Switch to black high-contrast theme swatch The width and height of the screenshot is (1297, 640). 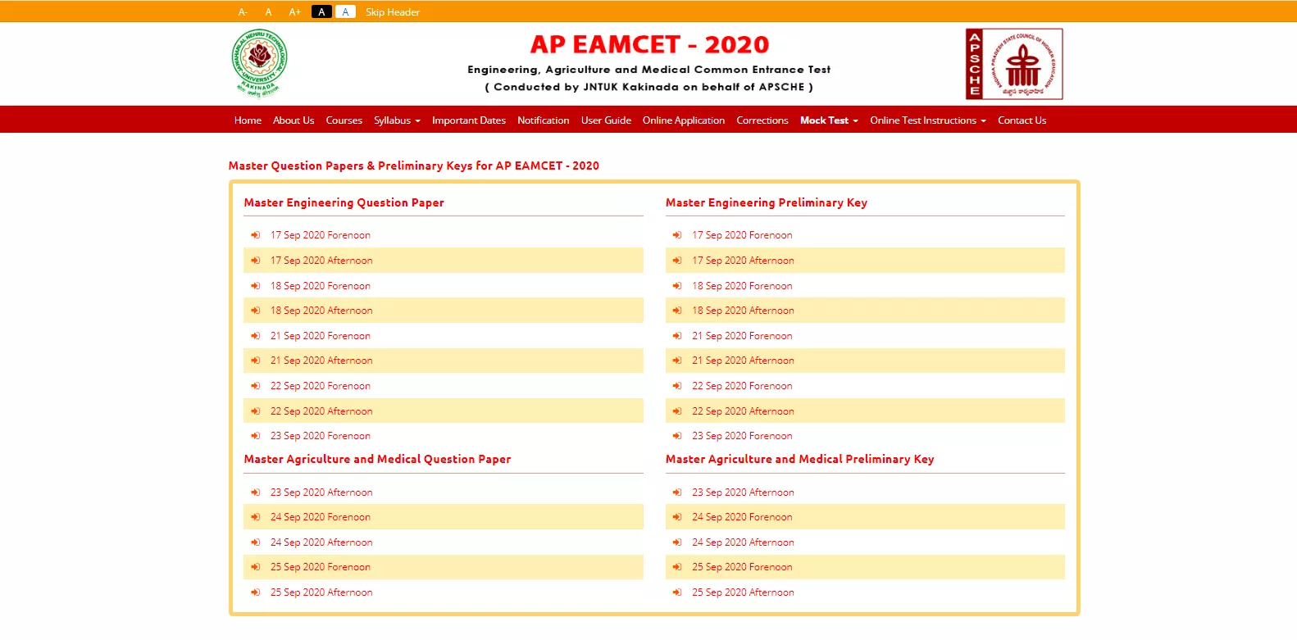321,11
